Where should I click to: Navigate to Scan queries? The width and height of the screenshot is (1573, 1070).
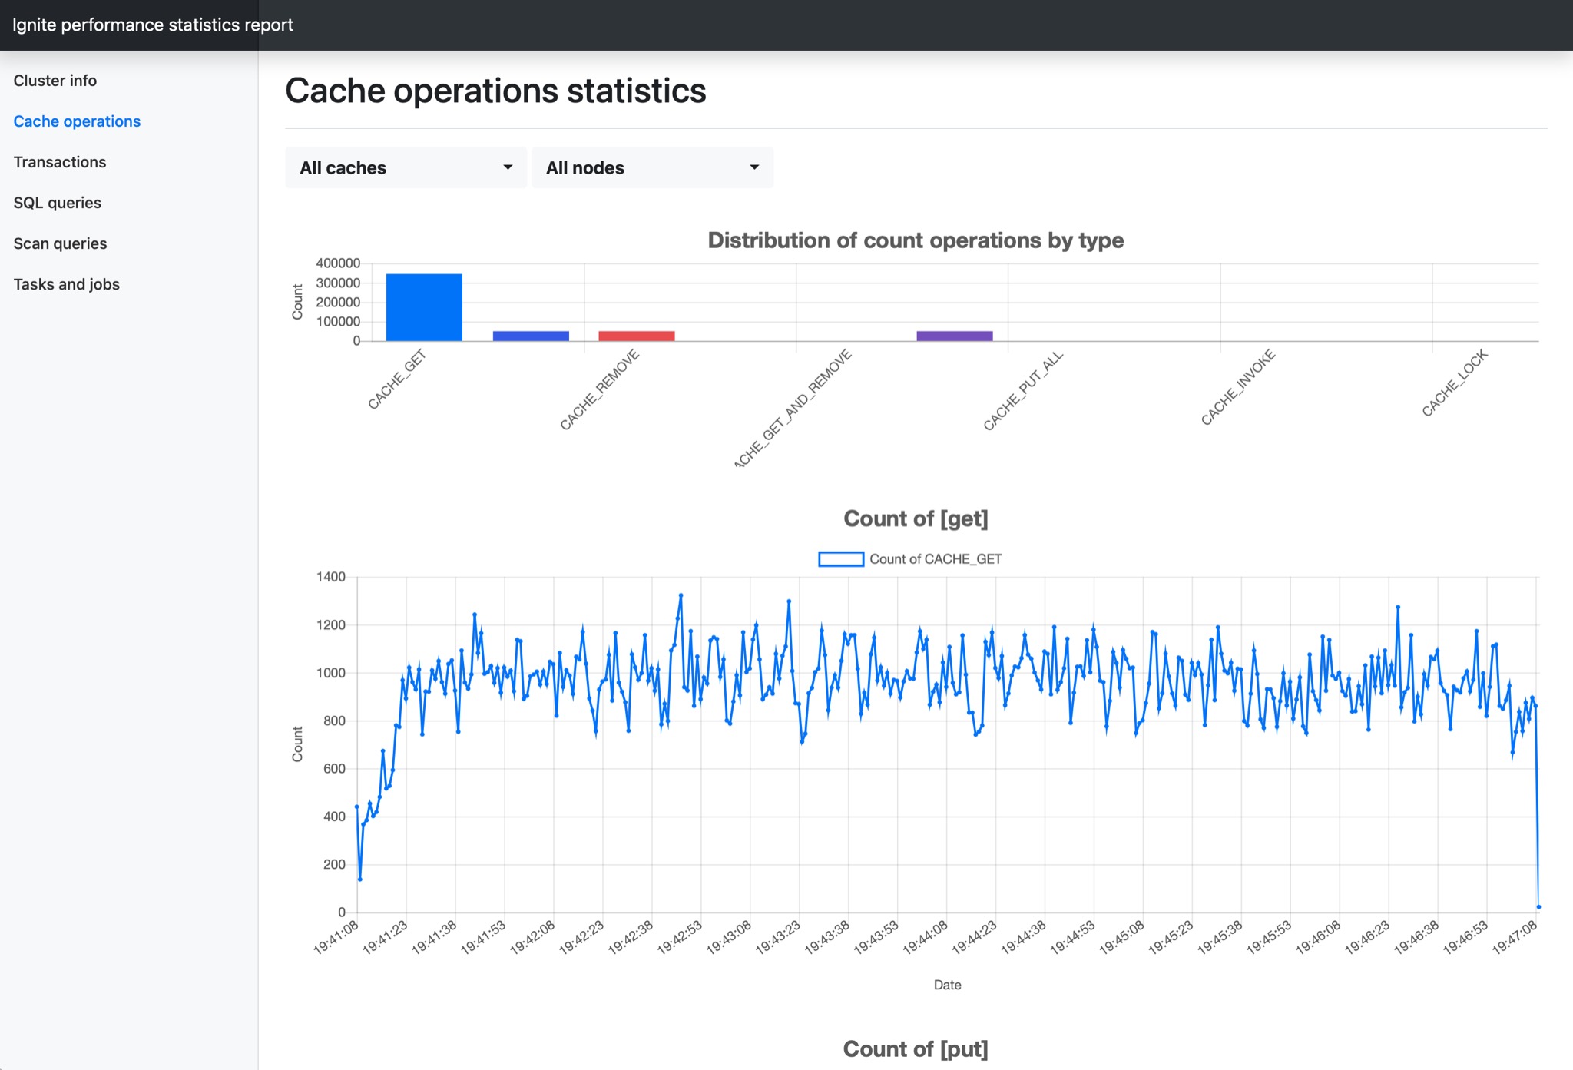[60, 243]
